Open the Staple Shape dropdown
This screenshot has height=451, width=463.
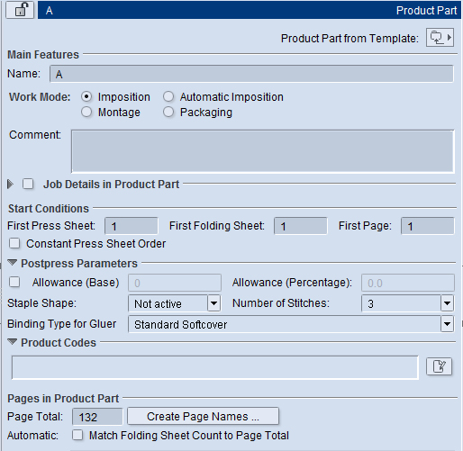pyautogui.click(x=213, y=303)
